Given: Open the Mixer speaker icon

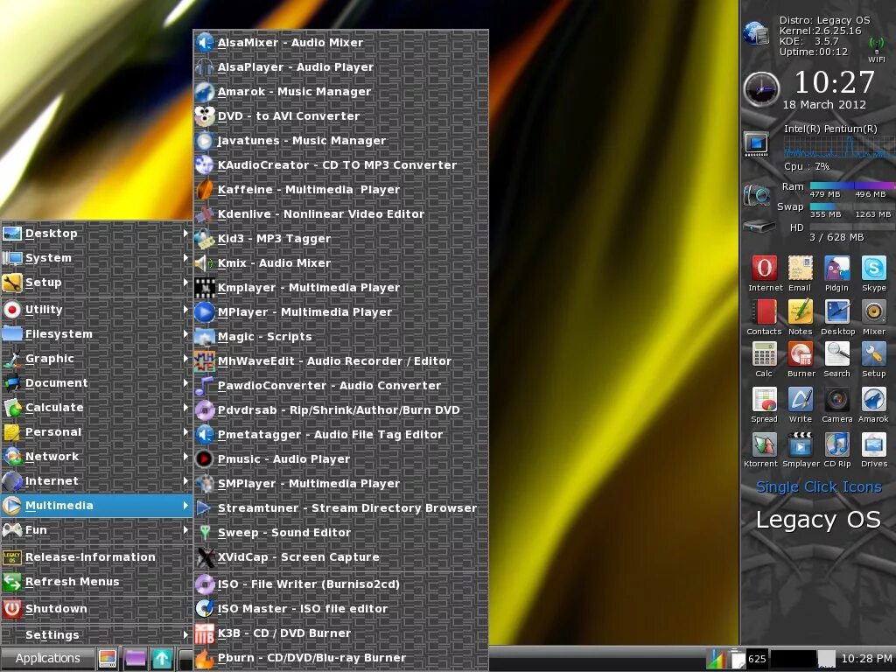Looking at the screenshot, I should coord(874,312).
